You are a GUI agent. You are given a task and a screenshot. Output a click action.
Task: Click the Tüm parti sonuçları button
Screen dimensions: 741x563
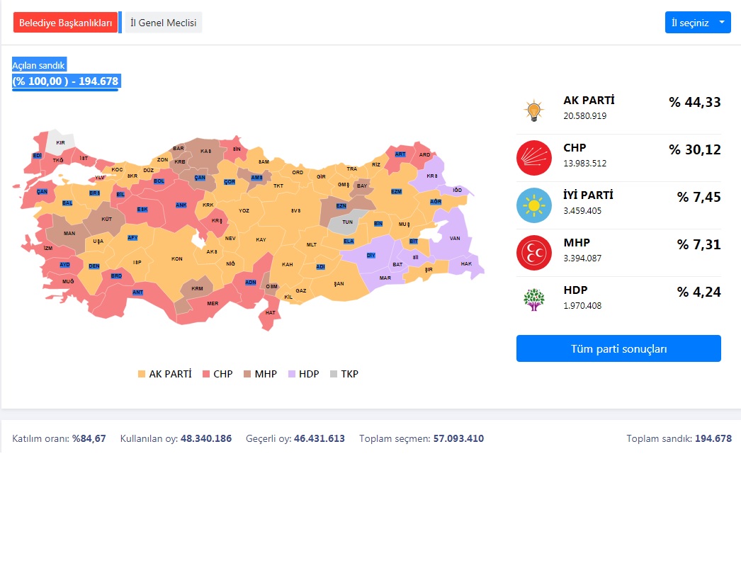tap(618, 348)
